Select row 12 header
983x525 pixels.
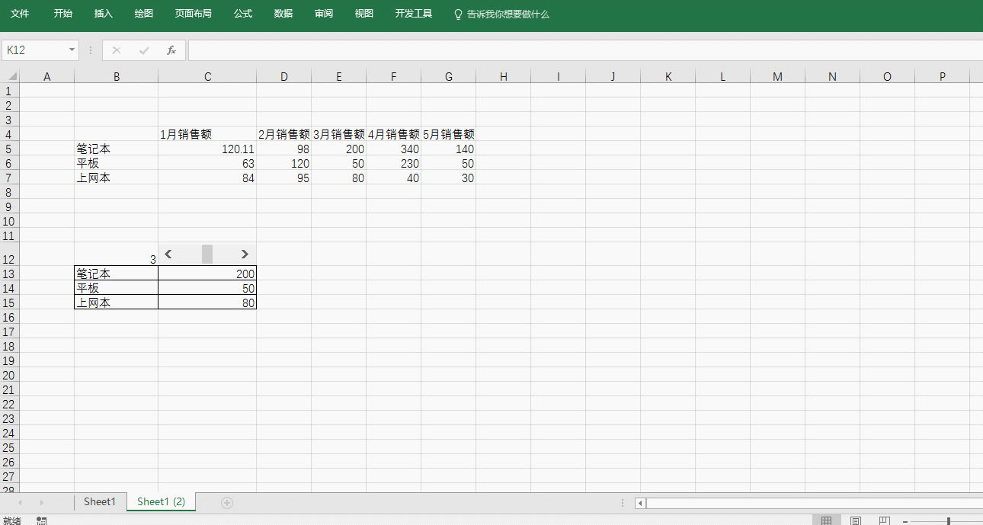[x=9, y=255]
